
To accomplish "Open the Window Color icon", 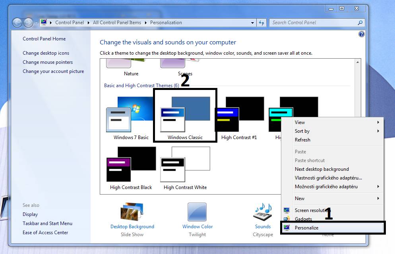I will tap(197, 212).
